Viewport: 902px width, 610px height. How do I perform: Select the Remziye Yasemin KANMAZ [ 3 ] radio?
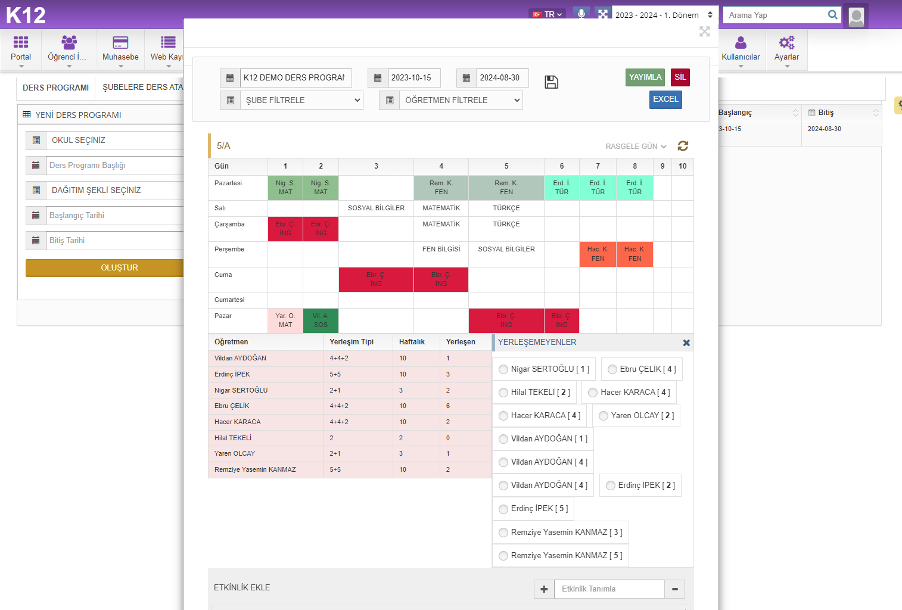click(503, 533)
